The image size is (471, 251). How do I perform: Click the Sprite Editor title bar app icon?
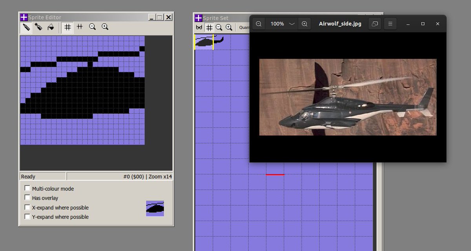tap(24, 17)
